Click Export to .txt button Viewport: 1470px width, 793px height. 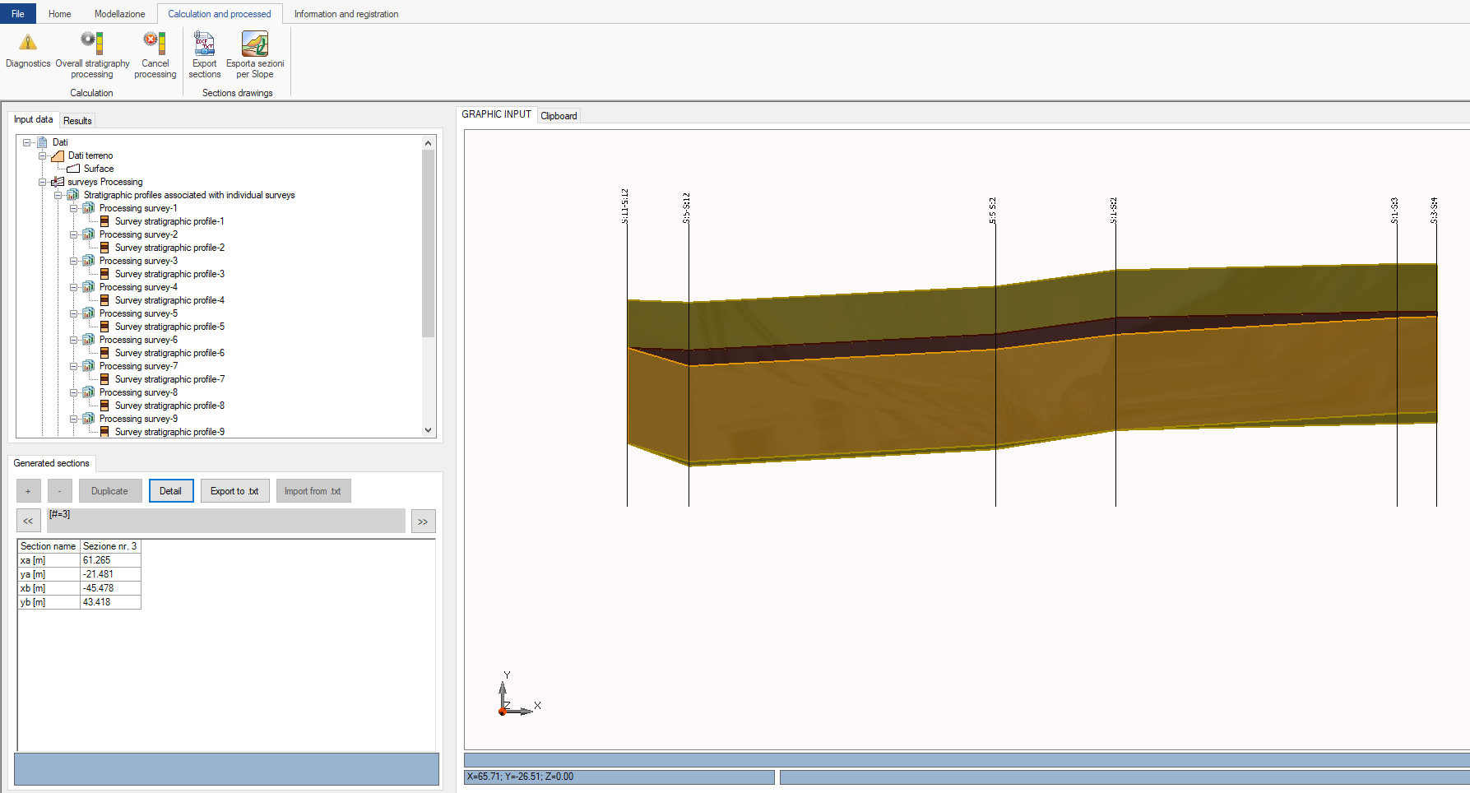234,491
